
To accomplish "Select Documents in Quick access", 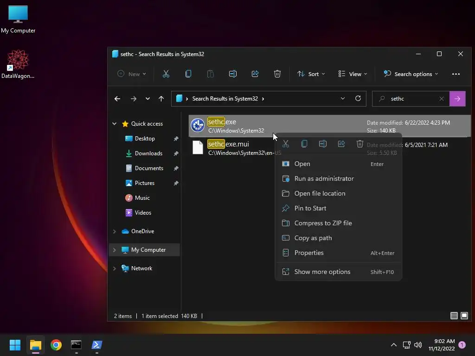I will click(149, 168).
